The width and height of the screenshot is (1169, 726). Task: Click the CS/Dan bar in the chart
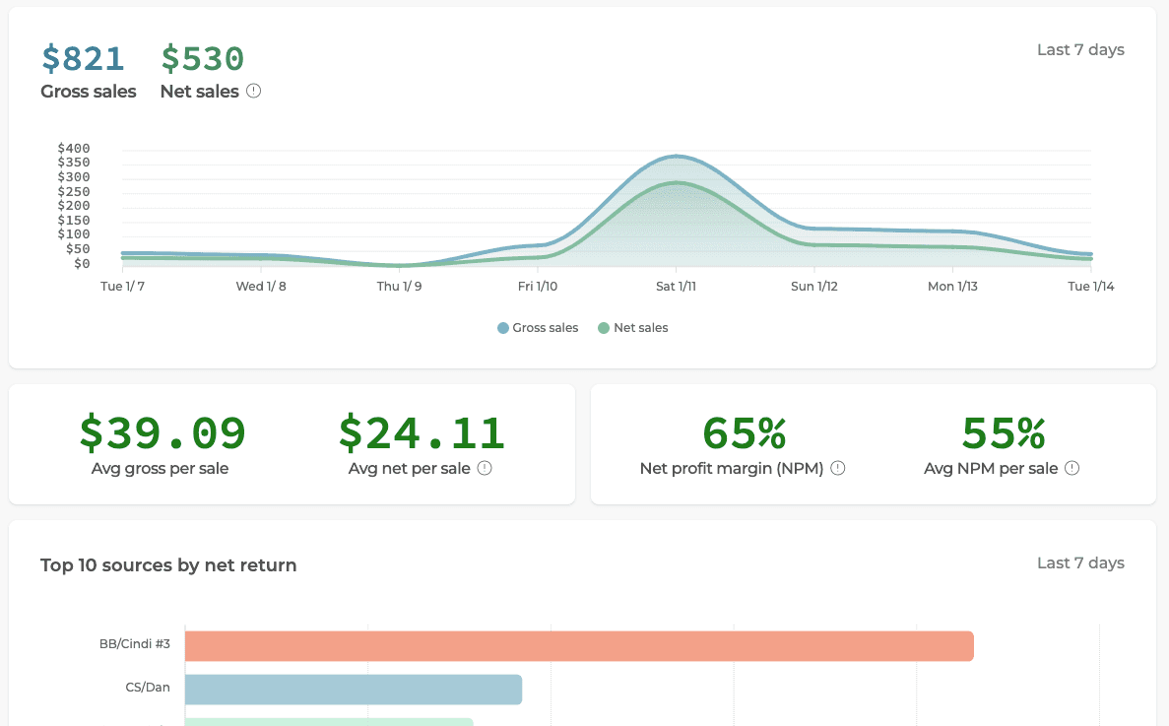[355, 690]
